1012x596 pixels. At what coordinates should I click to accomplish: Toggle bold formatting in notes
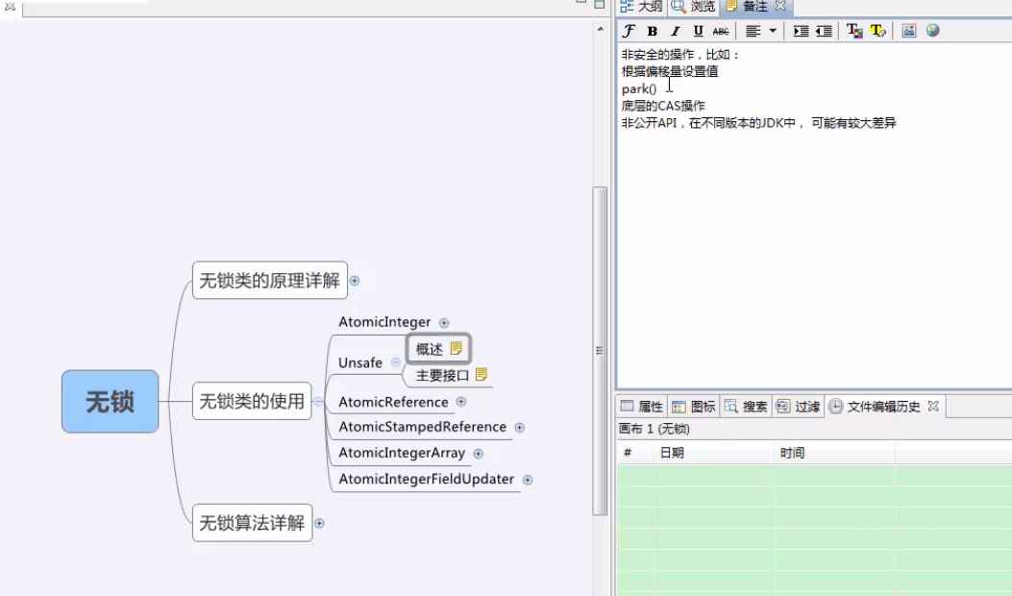(653, 31)
